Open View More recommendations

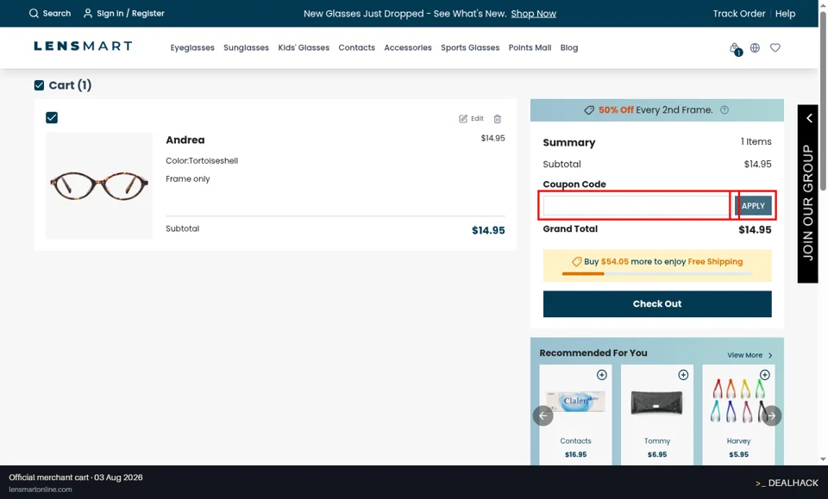tap(750, 355)
